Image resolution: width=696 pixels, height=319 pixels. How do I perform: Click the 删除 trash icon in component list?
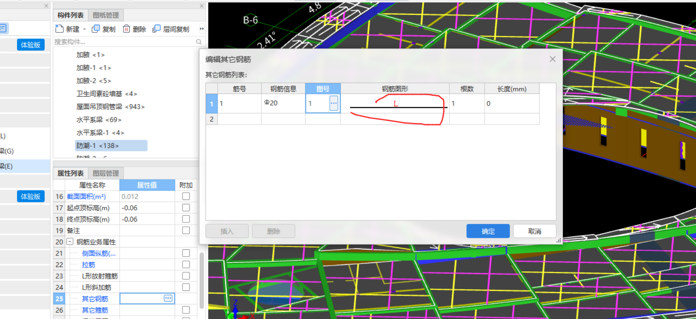click(126, 29)
